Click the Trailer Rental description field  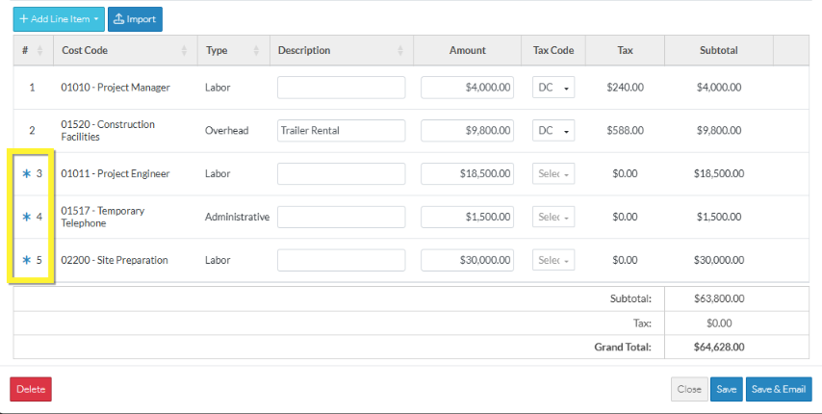pyautogui.click(x=341, y=131)
